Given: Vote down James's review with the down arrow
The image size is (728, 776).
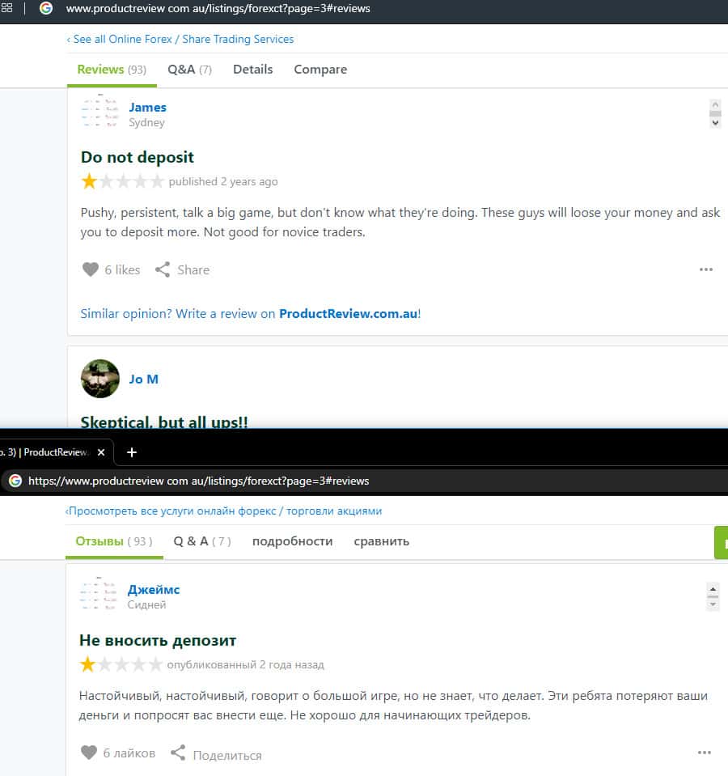Looking at the screenshot, I should 715,122.
